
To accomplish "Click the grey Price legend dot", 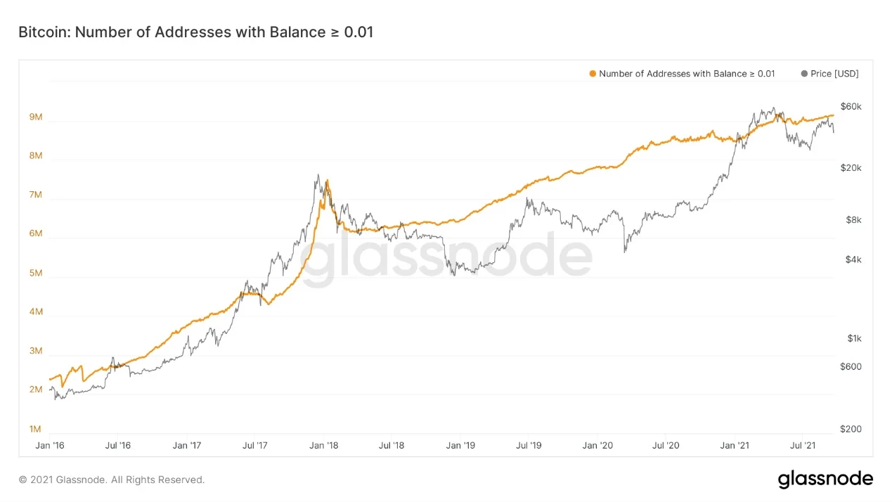I will (804, 74).
